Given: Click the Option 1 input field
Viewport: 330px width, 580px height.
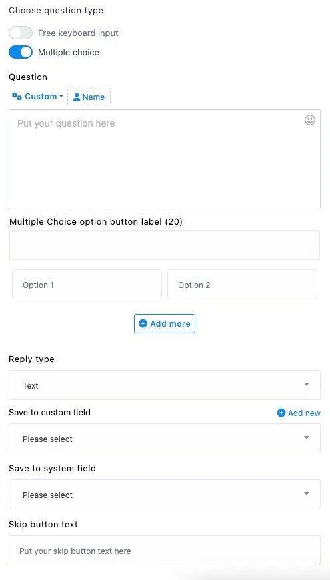Looking at the screenshot, I should (87, 285).
